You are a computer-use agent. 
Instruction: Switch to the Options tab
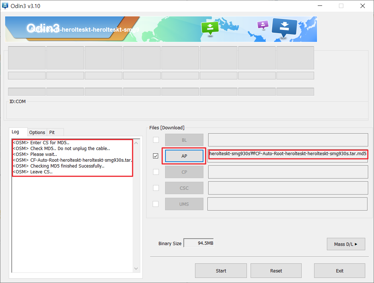click(37, 133)
